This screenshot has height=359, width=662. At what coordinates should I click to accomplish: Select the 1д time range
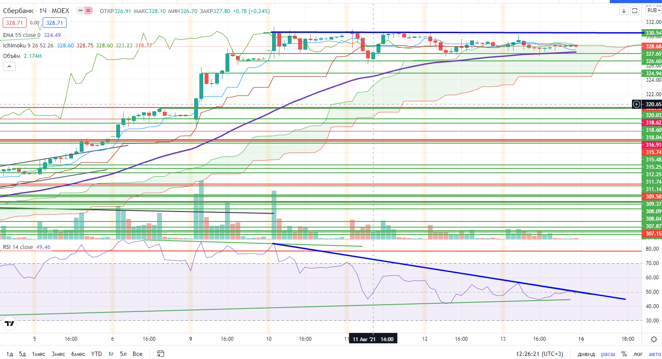(10, 354)
